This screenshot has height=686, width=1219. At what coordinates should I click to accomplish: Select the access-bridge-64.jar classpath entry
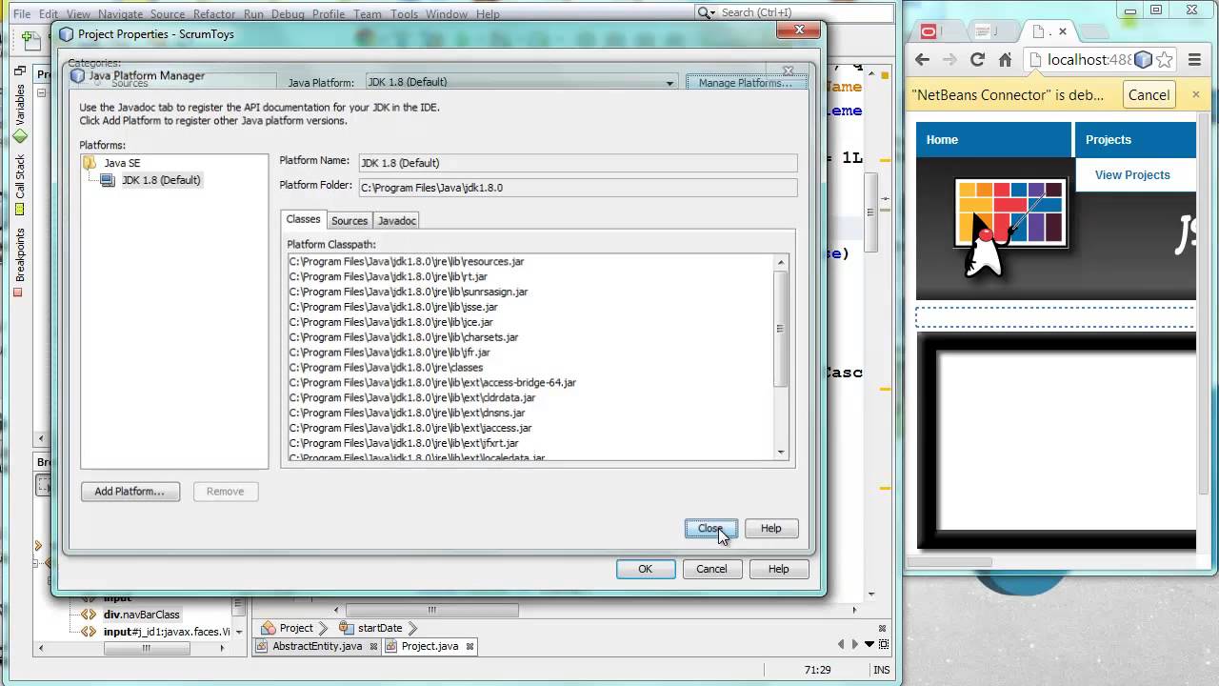[x=432, y=383]
